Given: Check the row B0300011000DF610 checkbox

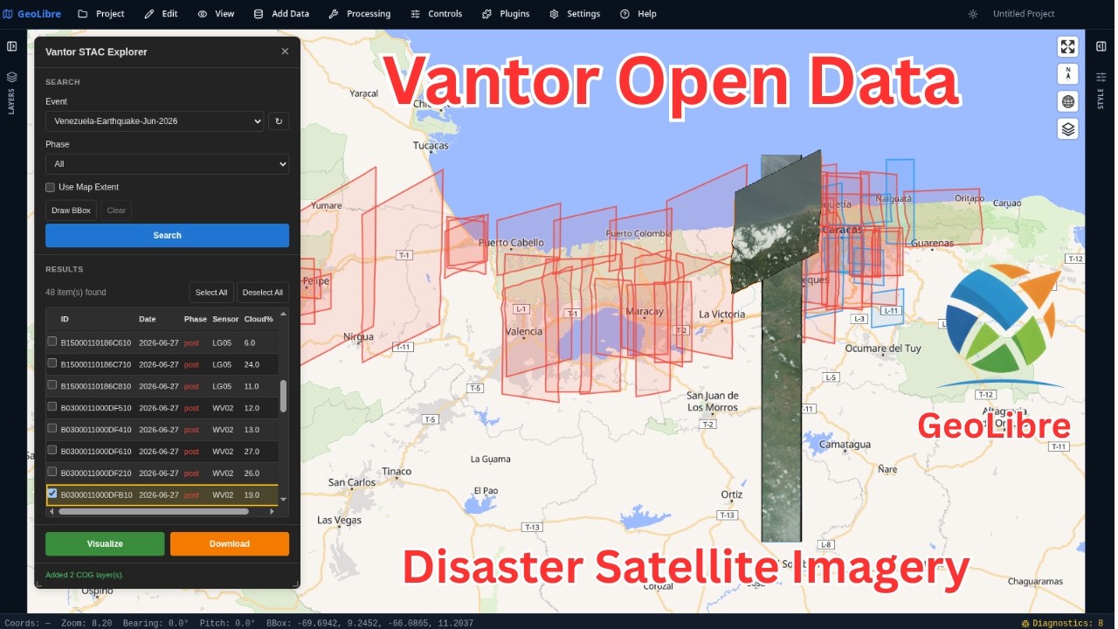Looking at the screenshot, I should (52, 450).
